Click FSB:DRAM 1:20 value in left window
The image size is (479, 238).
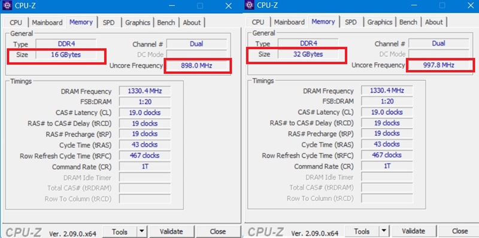(145, 102)
